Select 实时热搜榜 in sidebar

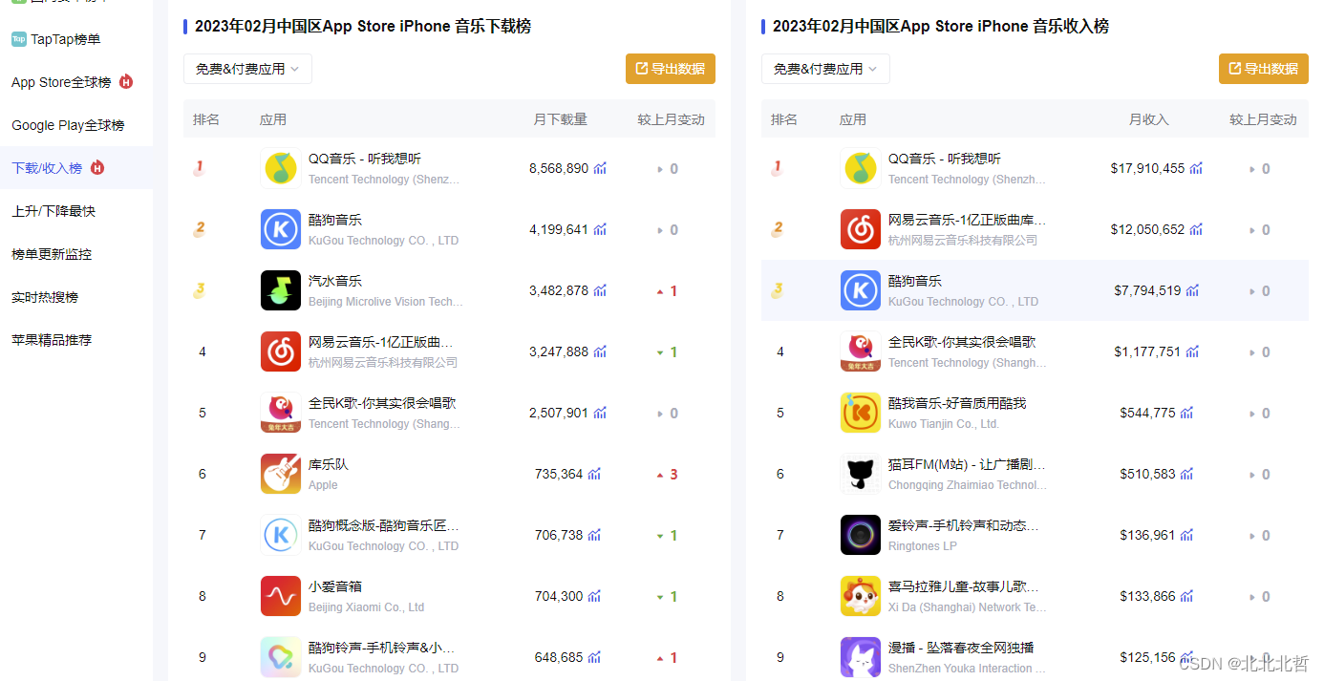[x=45, y=297]
